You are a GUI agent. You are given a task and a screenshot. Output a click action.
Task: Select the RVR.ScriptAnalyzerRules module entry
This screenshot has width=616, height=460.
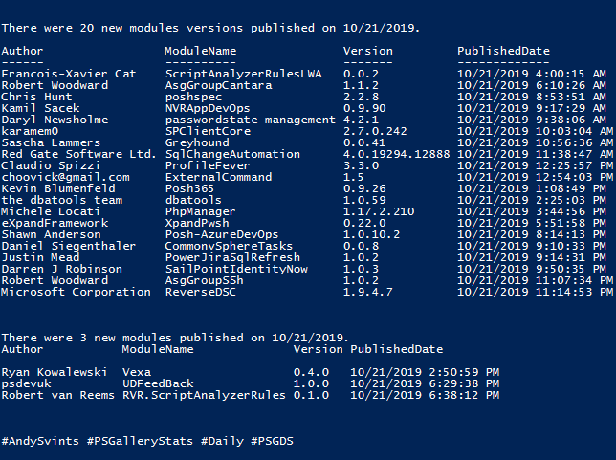pos(204,395)
